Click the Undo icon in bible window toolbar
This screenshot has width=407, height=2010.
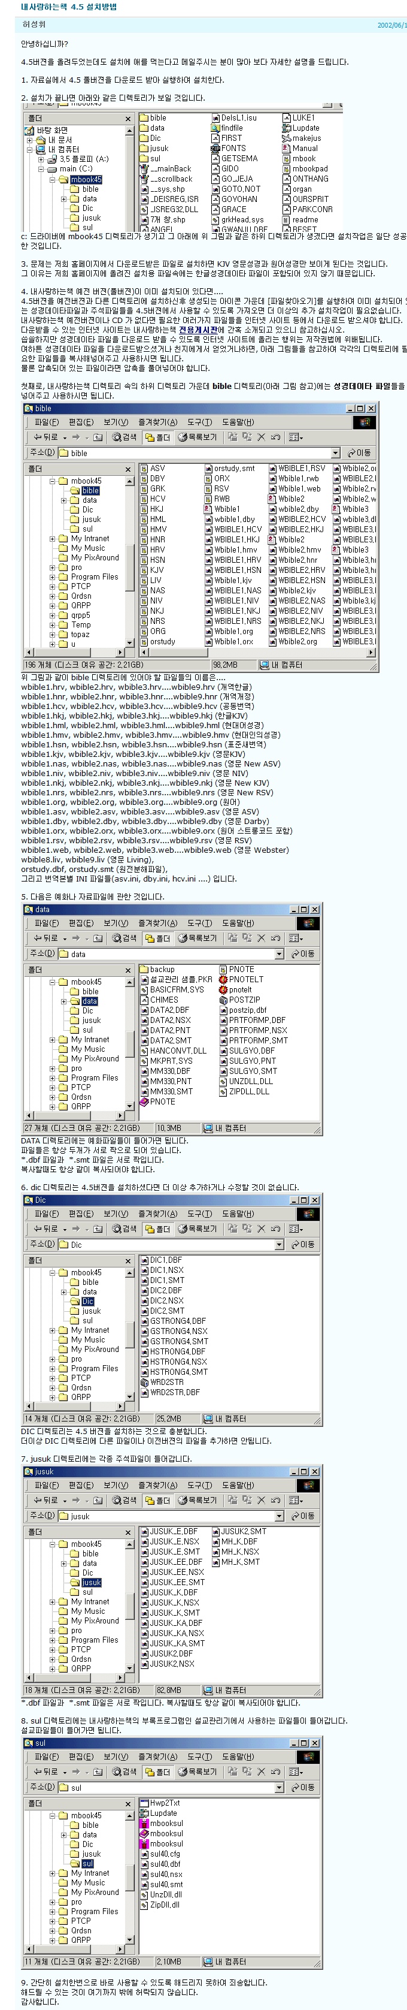[x=275, y=437]
